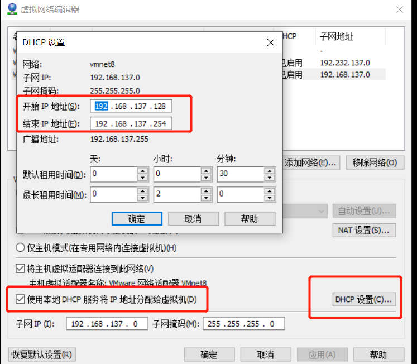417x364 pixels.
Task: Click 取消 in the DHCP dialog
Action: point(193,219)
